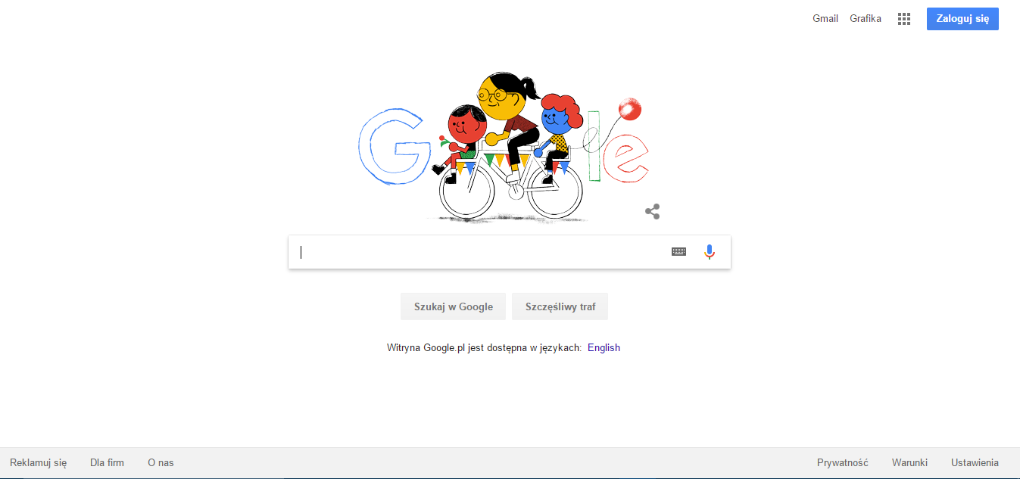
Task: Click the bicycle Google doodle
Action: 504,147
